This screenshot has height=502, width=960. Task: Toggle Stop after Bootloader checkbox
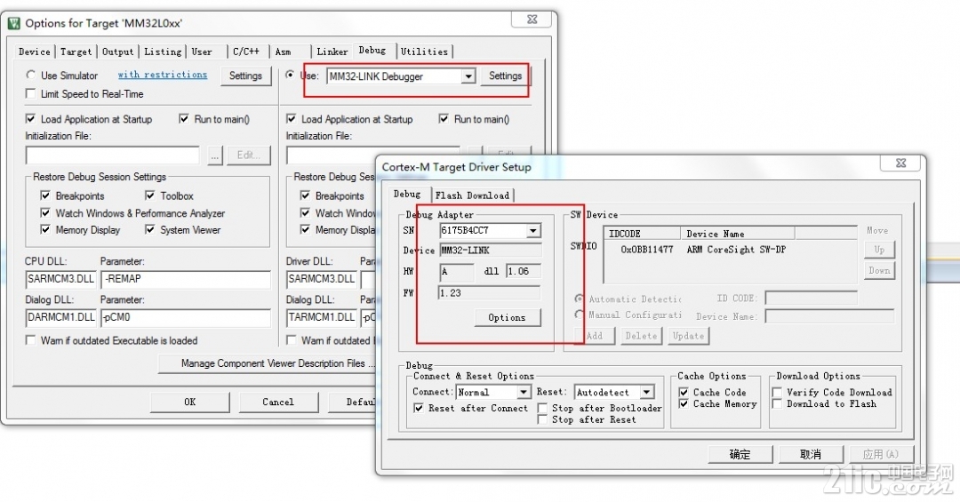[x=542, y=408]
